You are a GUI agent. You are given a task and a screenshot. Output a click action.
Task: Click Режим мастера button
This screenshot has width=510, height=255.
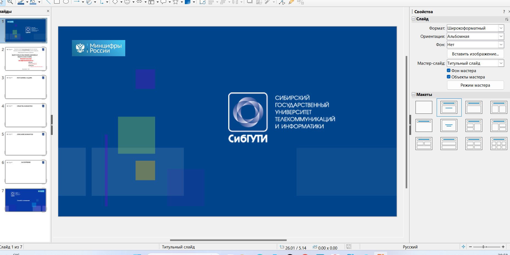point(475,85)
